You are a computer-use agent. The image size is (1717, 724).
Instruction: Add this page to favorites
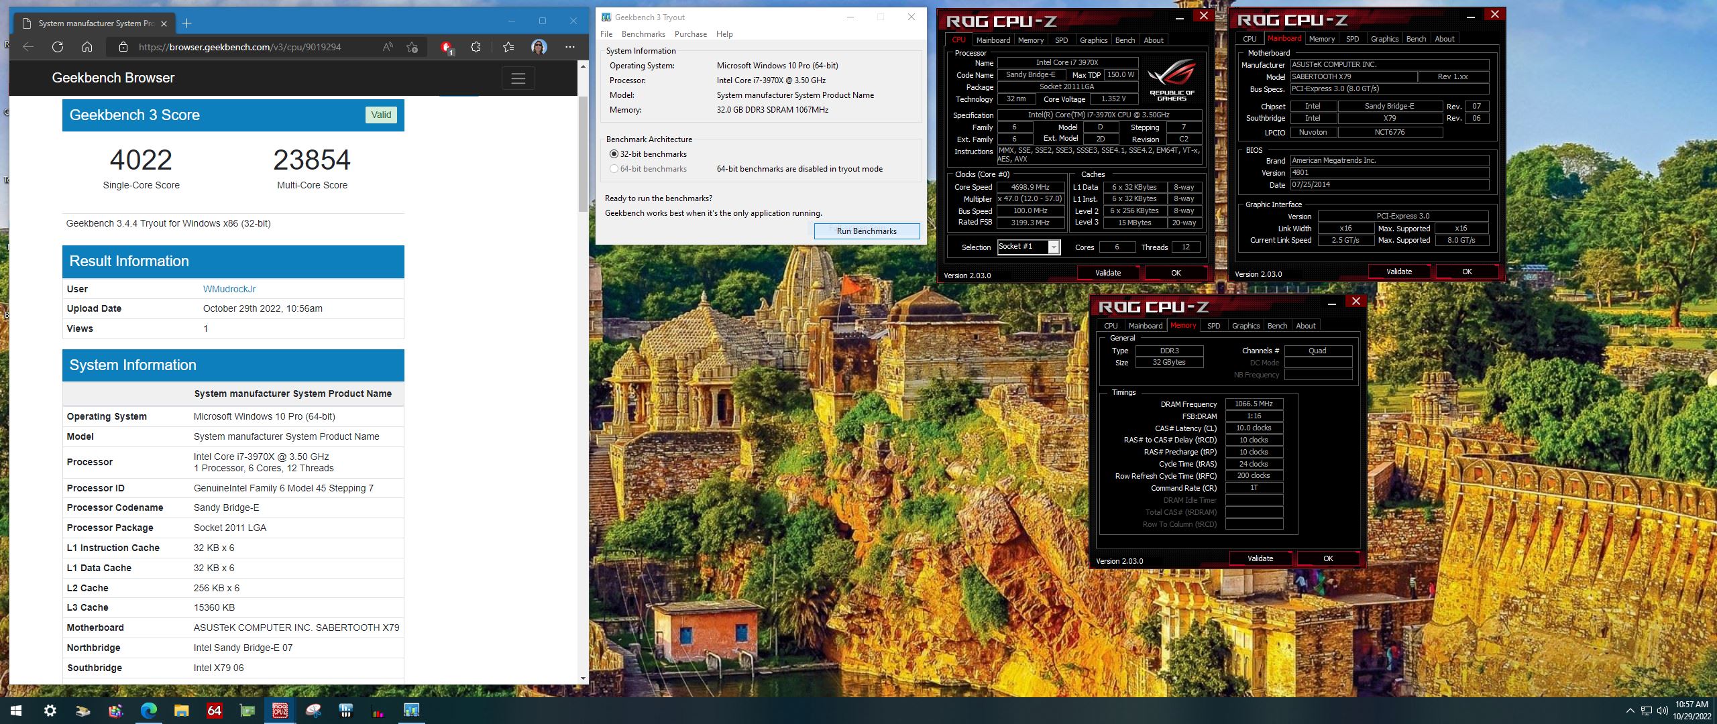[412, 47]
